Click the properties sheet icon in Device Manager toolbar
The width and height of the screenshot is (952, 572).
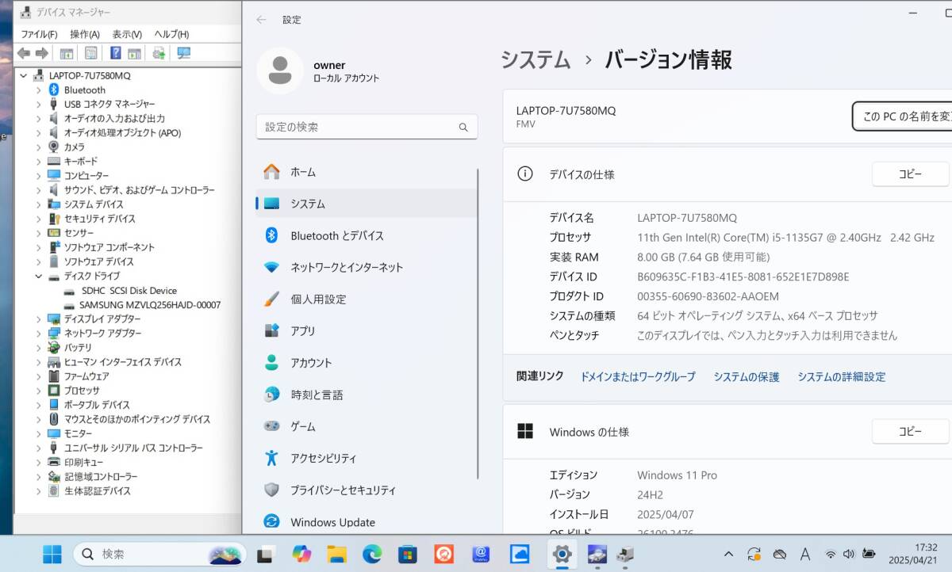(x=91, y=53)
